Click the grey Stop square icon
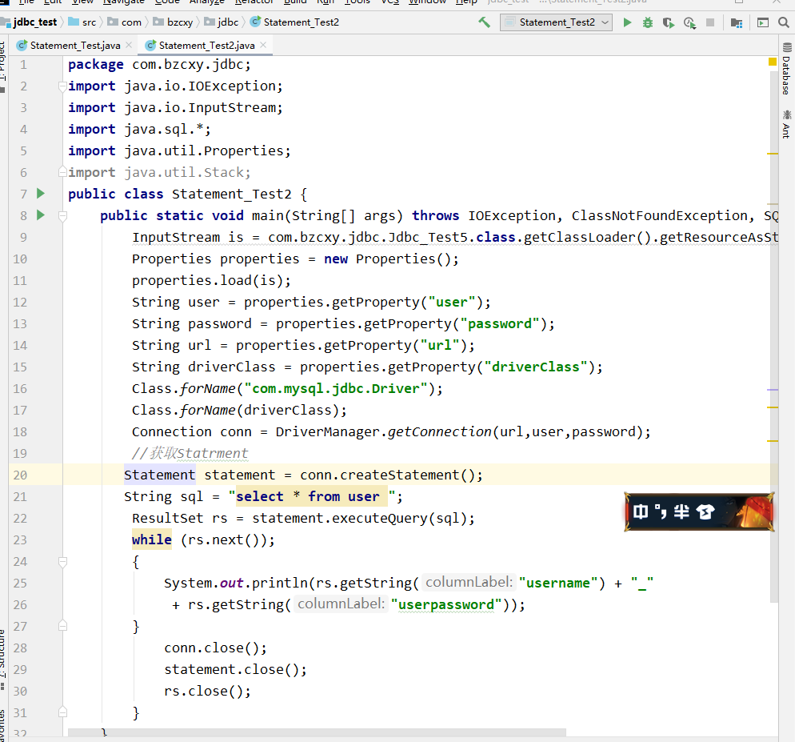Viewport: 795px width, 742px height. (x=710, y=22)
